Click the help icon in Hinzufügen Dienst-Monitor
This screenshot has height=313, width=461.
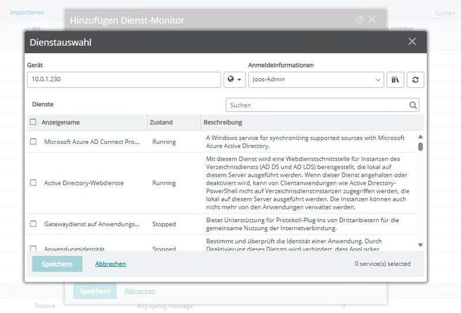click(x=360, y=20)
